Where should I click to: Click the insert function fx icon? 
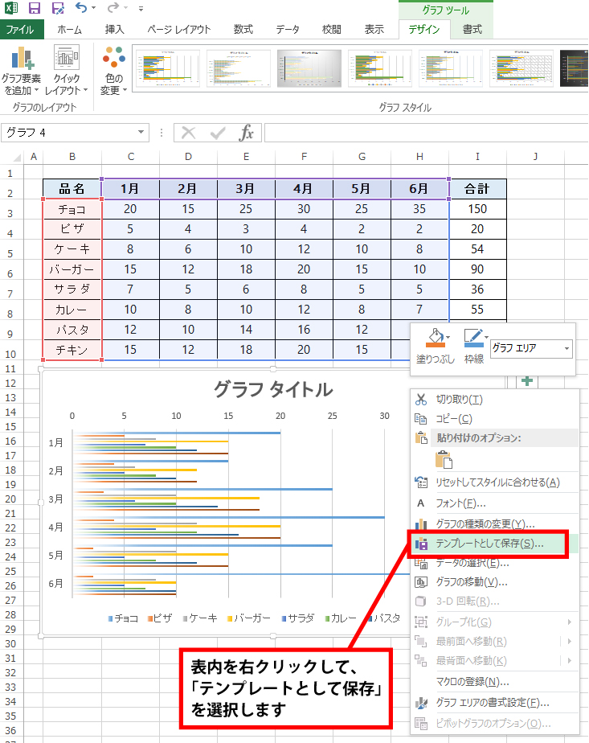[247, 133]
